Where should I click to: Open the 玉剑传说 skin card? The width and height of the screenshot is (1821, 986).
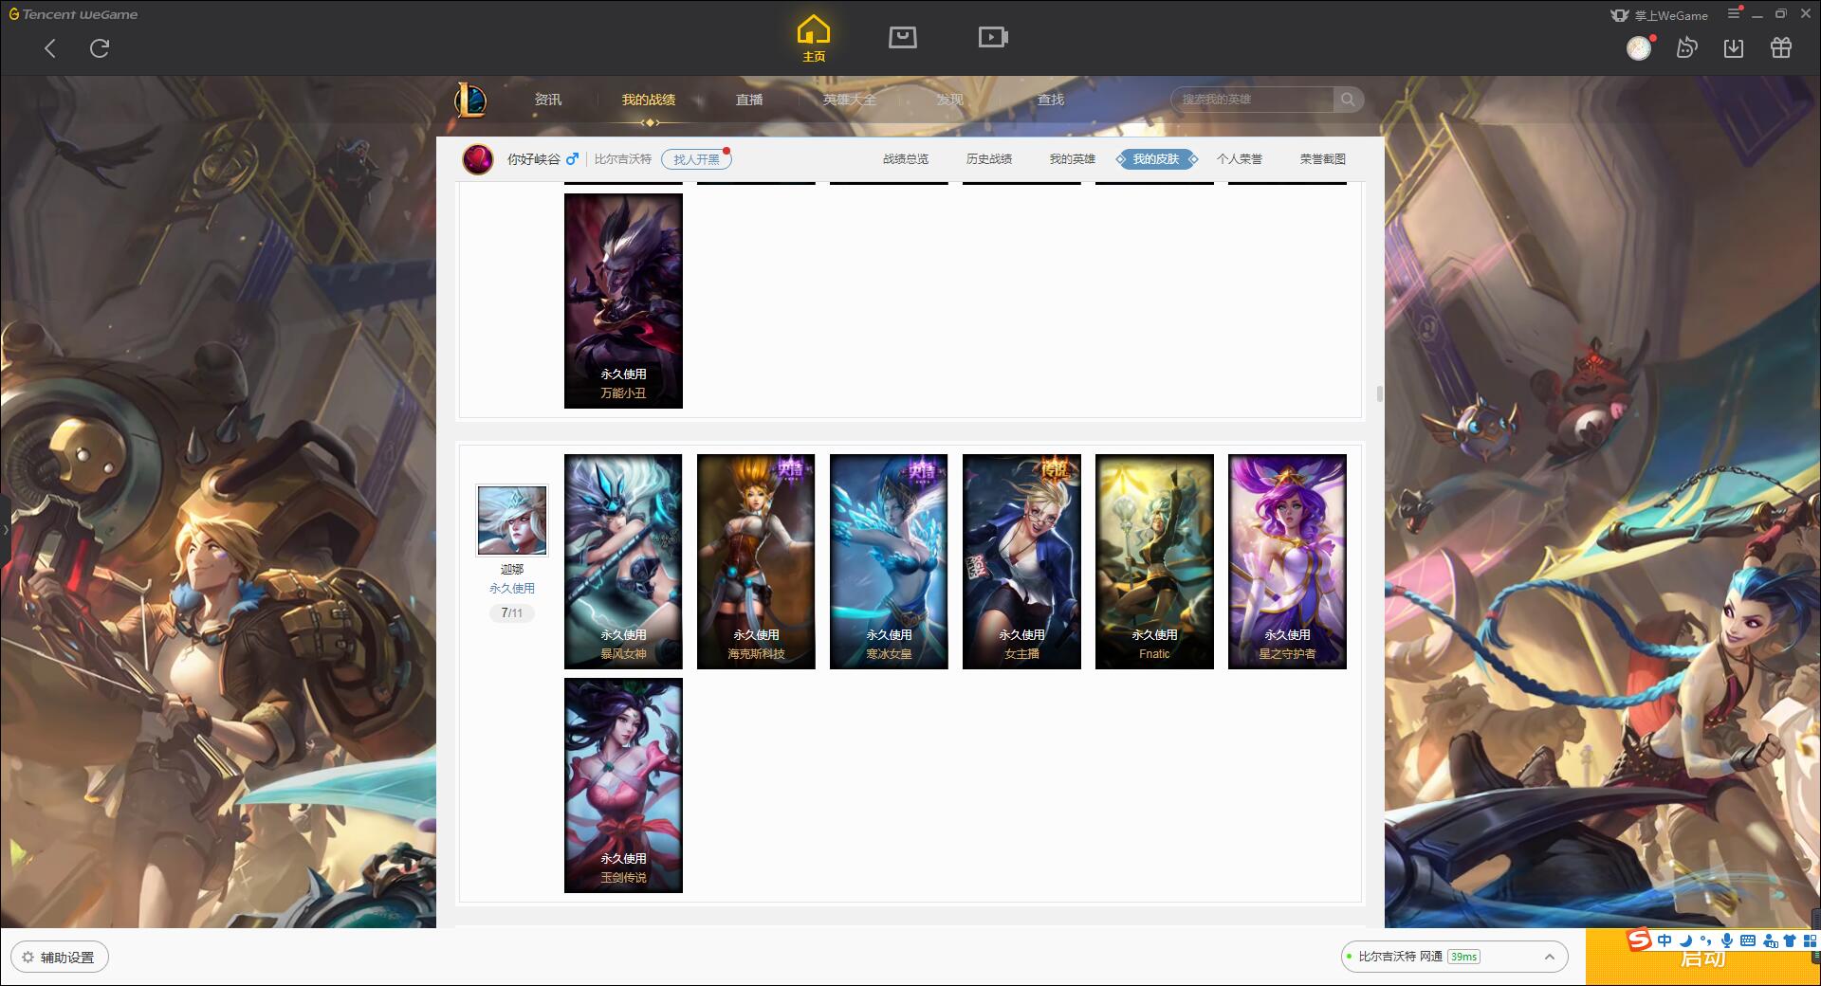(x=623, y=785)
